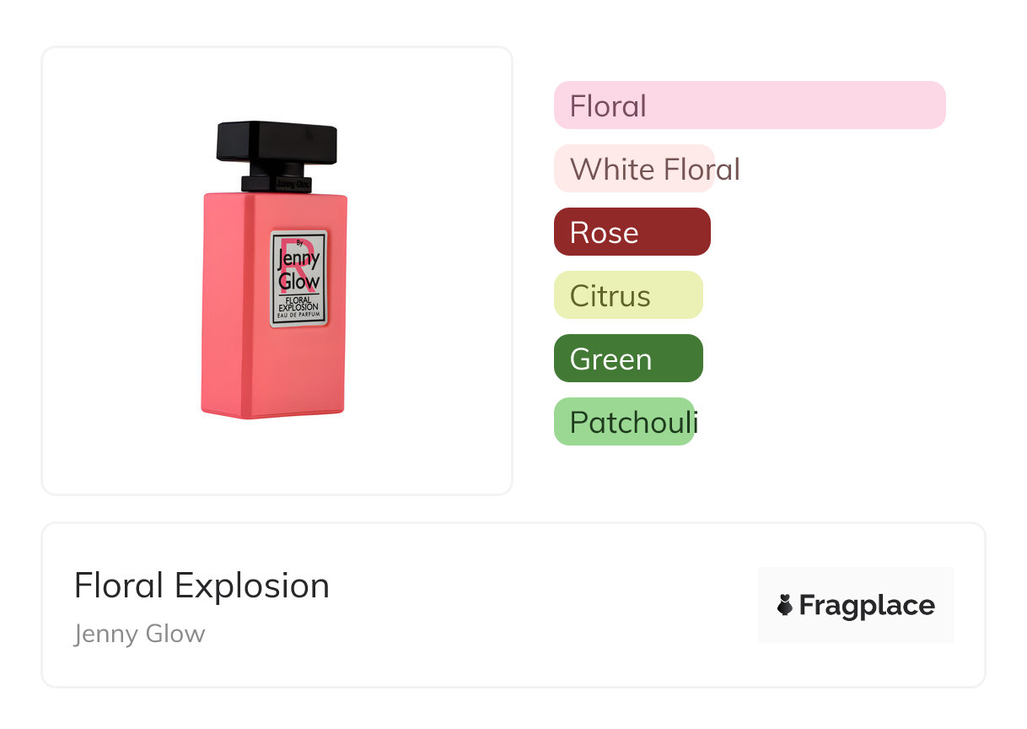The width and height of the screenshot is (1027, 729).
Task: Click the Fragplace perfume bottle logo icon
Action: click(785, 605)
